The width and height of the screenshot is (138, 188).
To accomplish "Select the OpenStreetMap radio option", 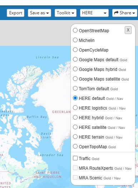I will [75, 30].
